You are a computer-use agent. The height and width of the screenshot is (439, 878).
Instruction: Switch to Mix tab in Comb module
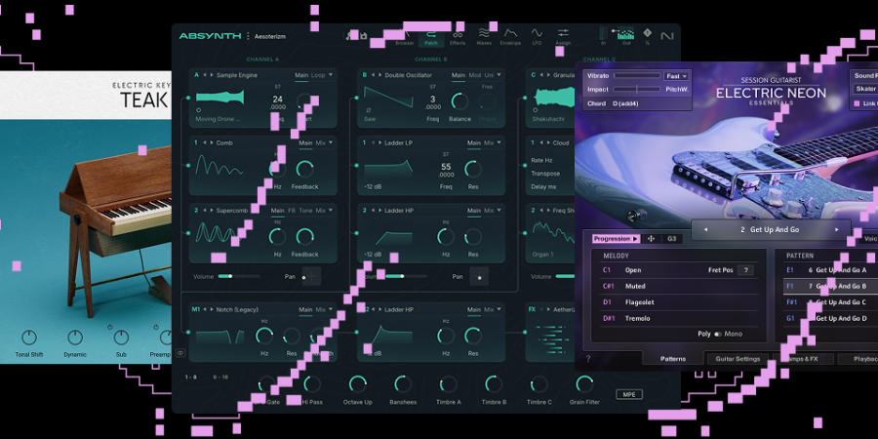coord(320,142)
